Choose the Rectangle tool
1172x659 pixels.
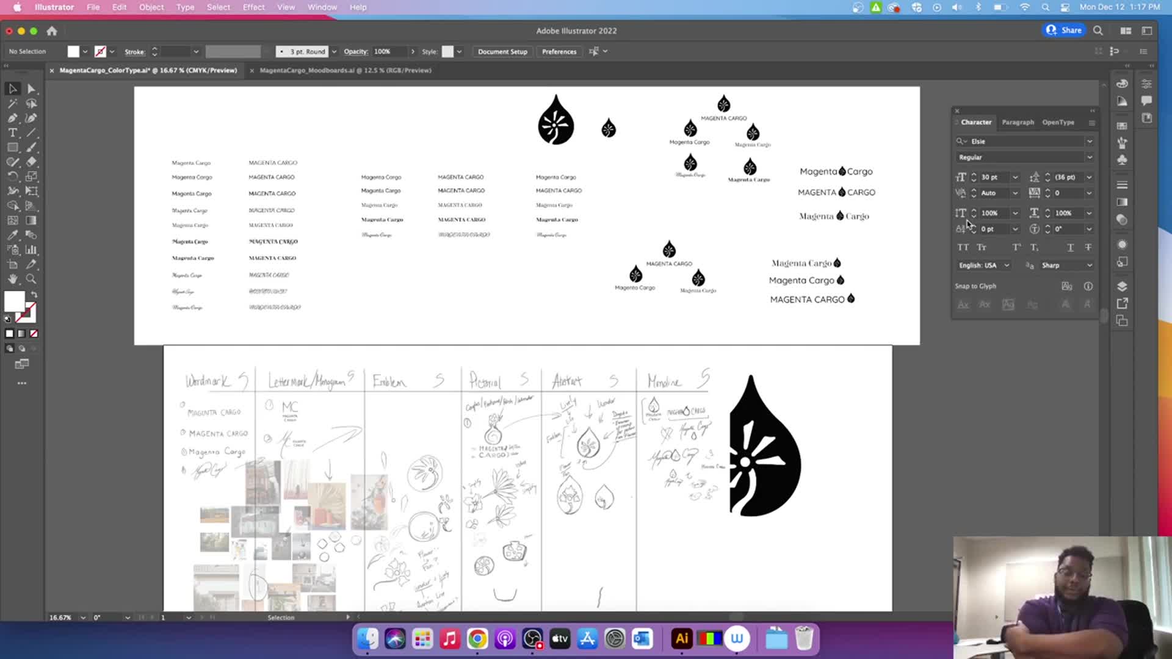[x=12, y=147]
